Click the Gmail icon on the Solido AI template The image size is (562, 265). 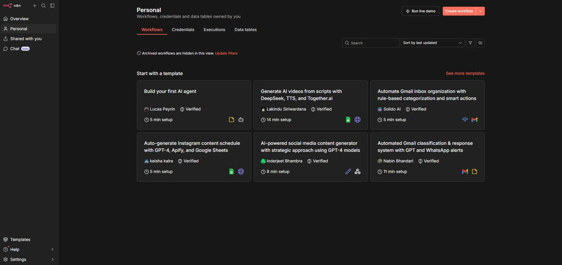coord(475,120)
